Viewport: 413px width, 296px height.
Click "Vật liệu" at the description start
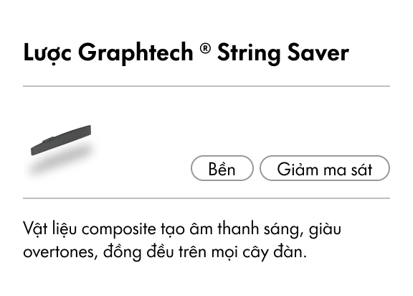49,229
